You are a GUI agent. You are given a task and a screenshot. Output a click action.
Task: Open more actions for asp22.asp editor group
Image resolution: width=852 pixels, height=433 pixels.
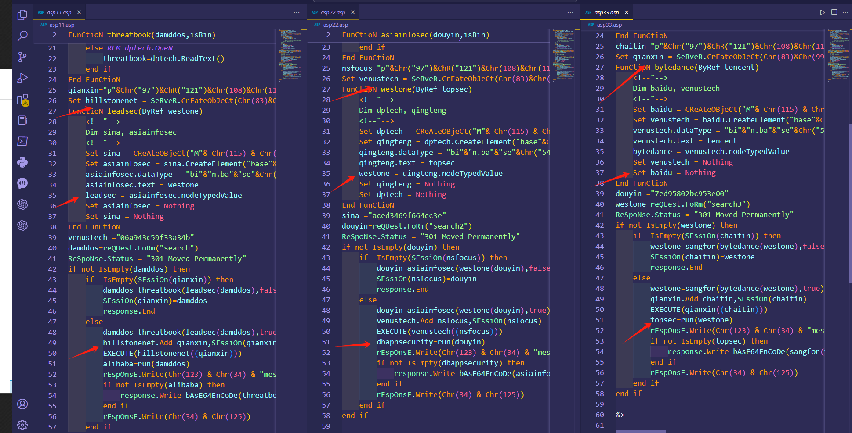tap(570, 12)
